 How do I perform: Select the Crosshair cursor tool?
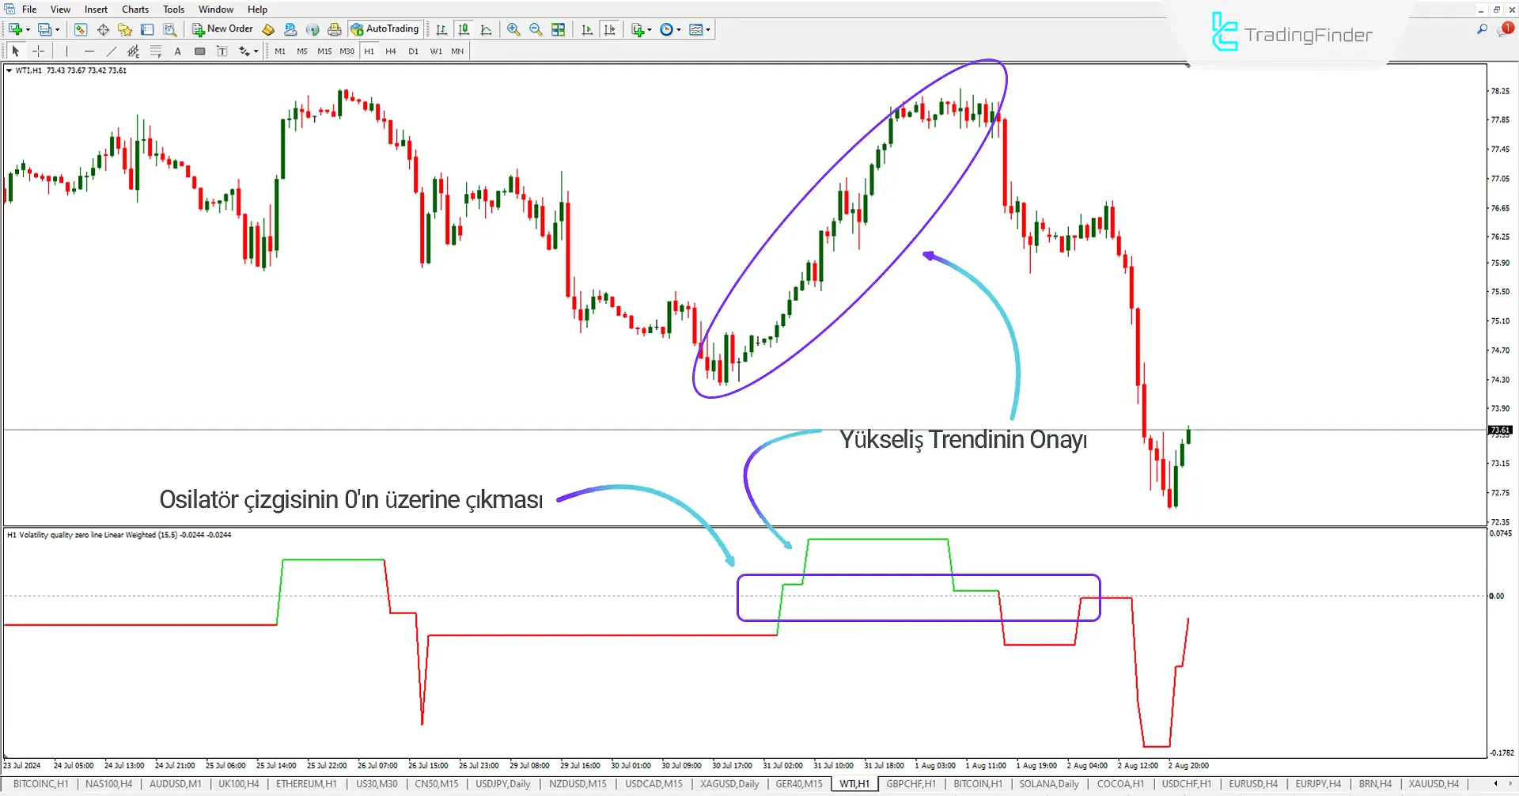click(x=38, y=51)
